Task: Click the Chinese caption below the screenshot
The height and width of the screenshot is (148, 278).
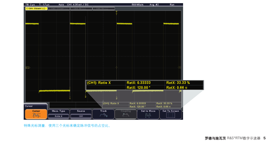Action: pyautogui.click(x=67, y=126)
